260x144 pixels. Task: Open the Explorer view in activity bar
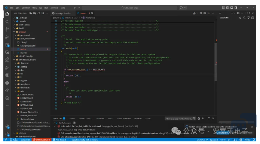coord(7,14)
